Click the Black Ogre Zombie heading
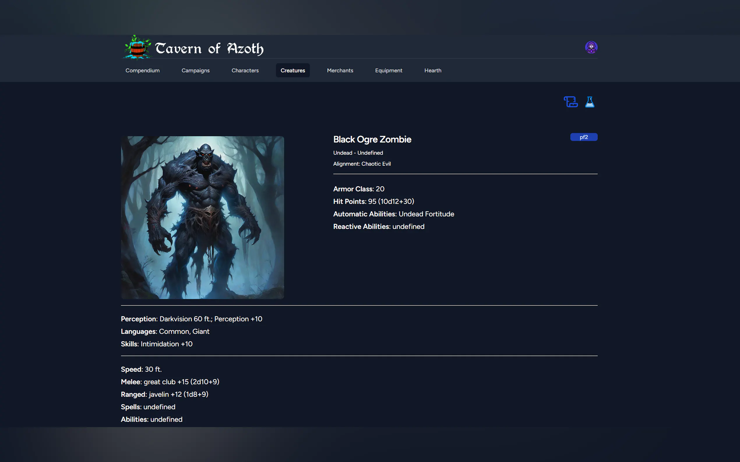The image size is (740, 462). coord(372,139)
